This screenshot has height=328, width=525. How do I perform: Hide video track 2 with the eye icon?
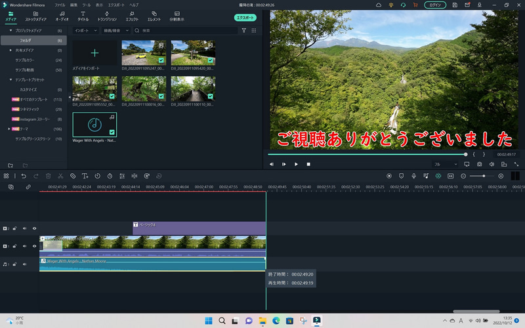pyautogui.click(x=34, y=228)
